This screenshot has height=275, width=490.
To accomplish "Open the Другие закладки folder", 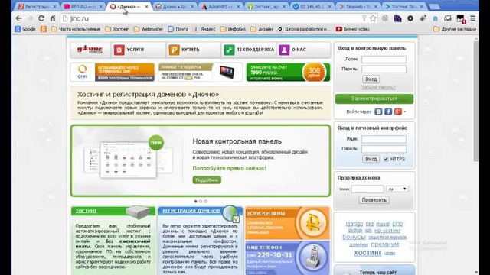I will 455,29.
